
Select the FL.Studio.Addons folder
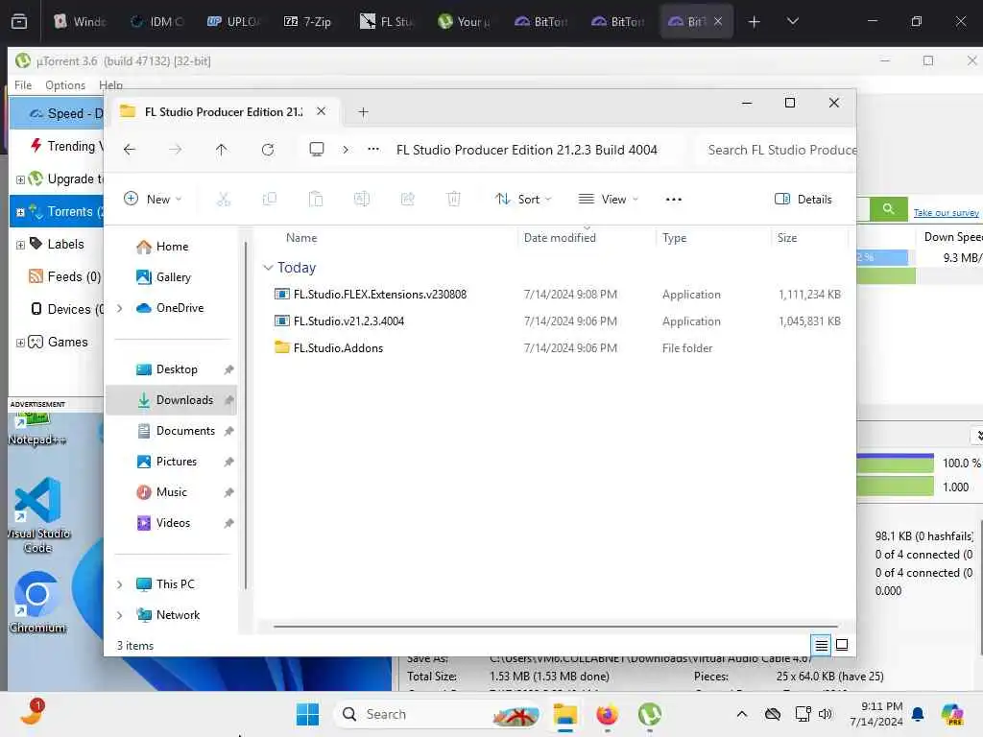tap(557, 347)
